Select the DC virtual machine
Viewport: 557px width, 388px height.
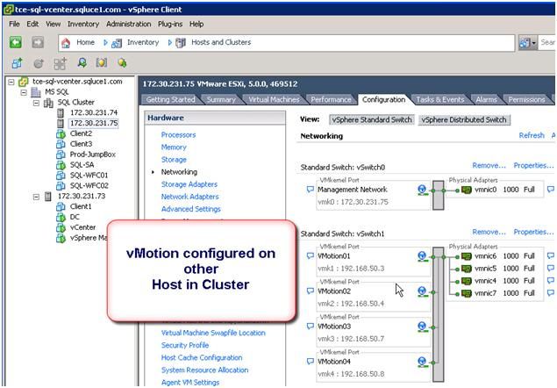coord(75,217)
